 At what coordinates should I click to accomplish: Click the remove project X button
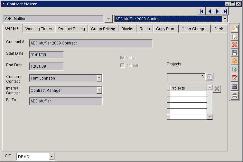217,89
